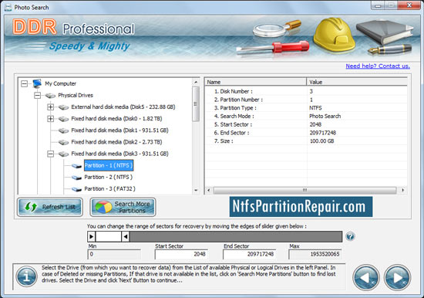Open the Need help? Contact us link
The height and width of the screenshot is (298, 424).
378,66
